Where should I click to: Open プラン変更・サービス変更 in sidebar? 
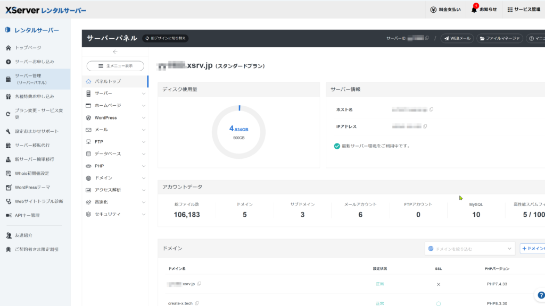(x=35, y=114)
